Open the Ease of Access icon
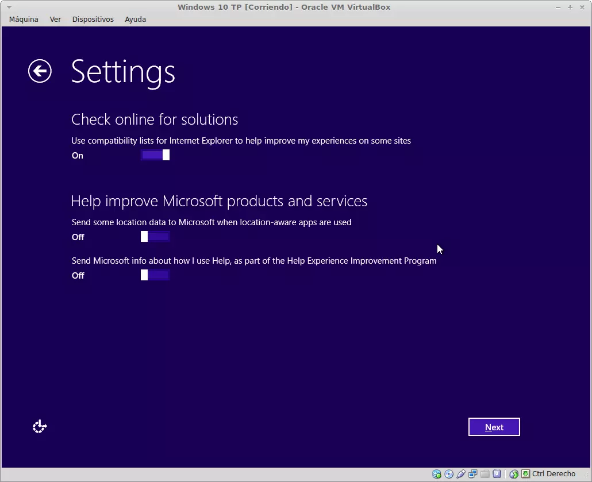 tap(40, 427)
